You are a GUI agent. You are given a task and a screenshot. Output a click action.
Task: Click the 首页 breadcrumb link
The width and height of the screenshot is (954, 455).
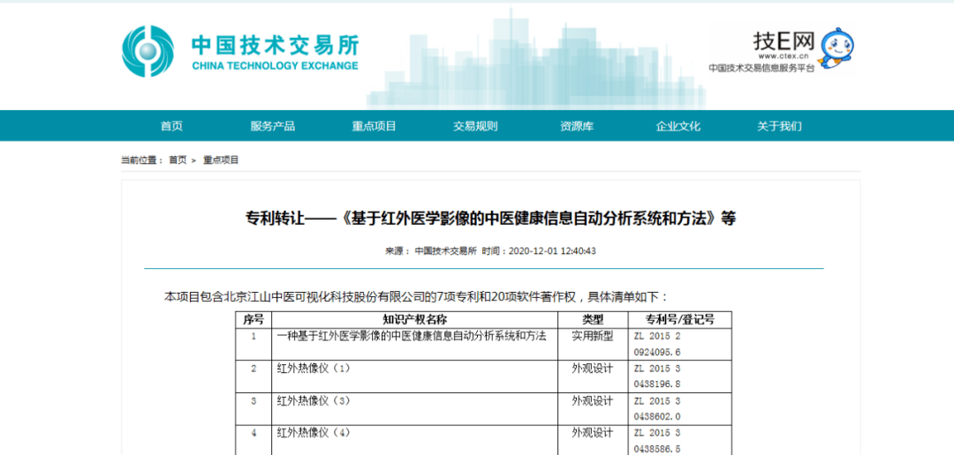point(178,160)
